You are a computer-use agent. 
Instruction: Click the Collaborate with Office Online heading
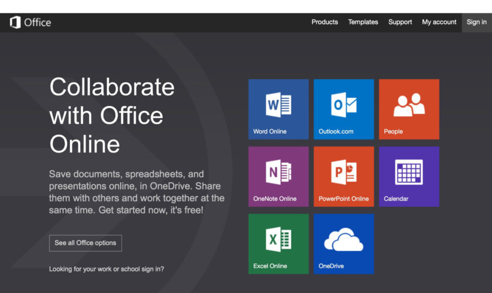click(x=112, y=115)
